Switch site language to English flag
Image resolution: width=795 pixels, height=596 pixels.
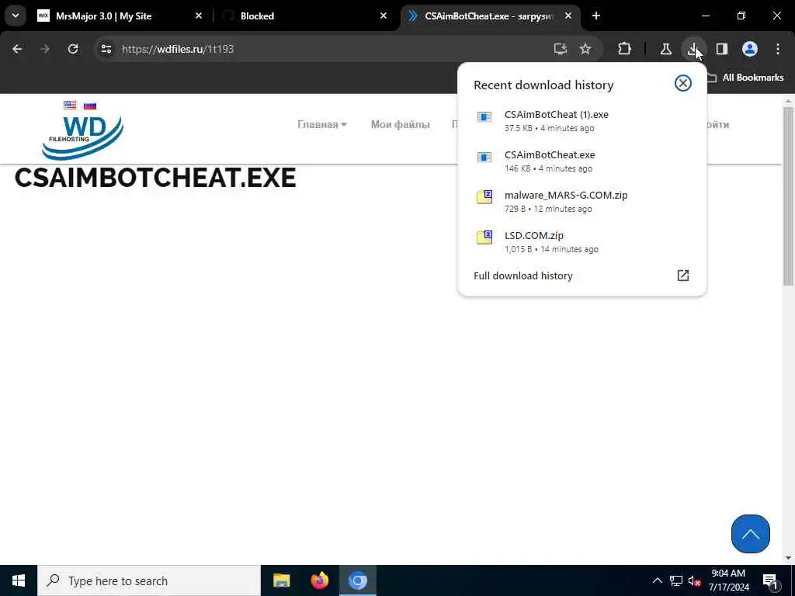(70, 105)
